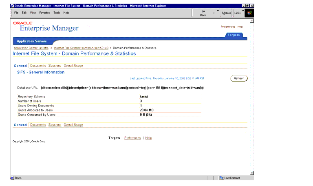Click the Database URL jdbc connection string
This screenshot has width=313, height=186.
tap(122, 88)
